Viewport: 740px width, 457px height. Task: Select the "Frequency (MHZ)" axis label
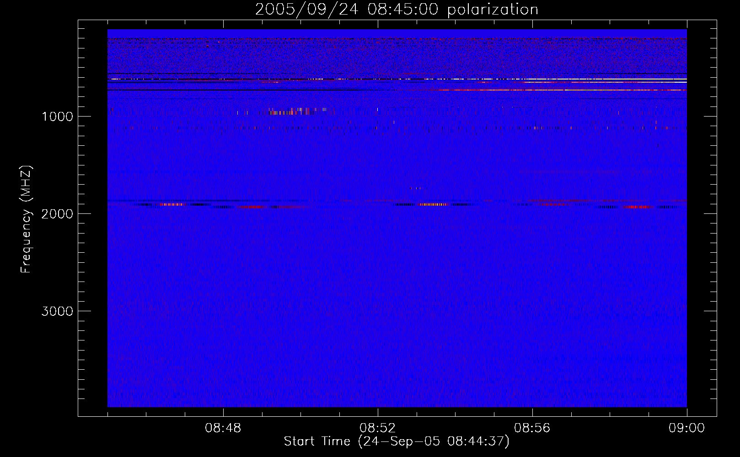[x=26, y=219]
